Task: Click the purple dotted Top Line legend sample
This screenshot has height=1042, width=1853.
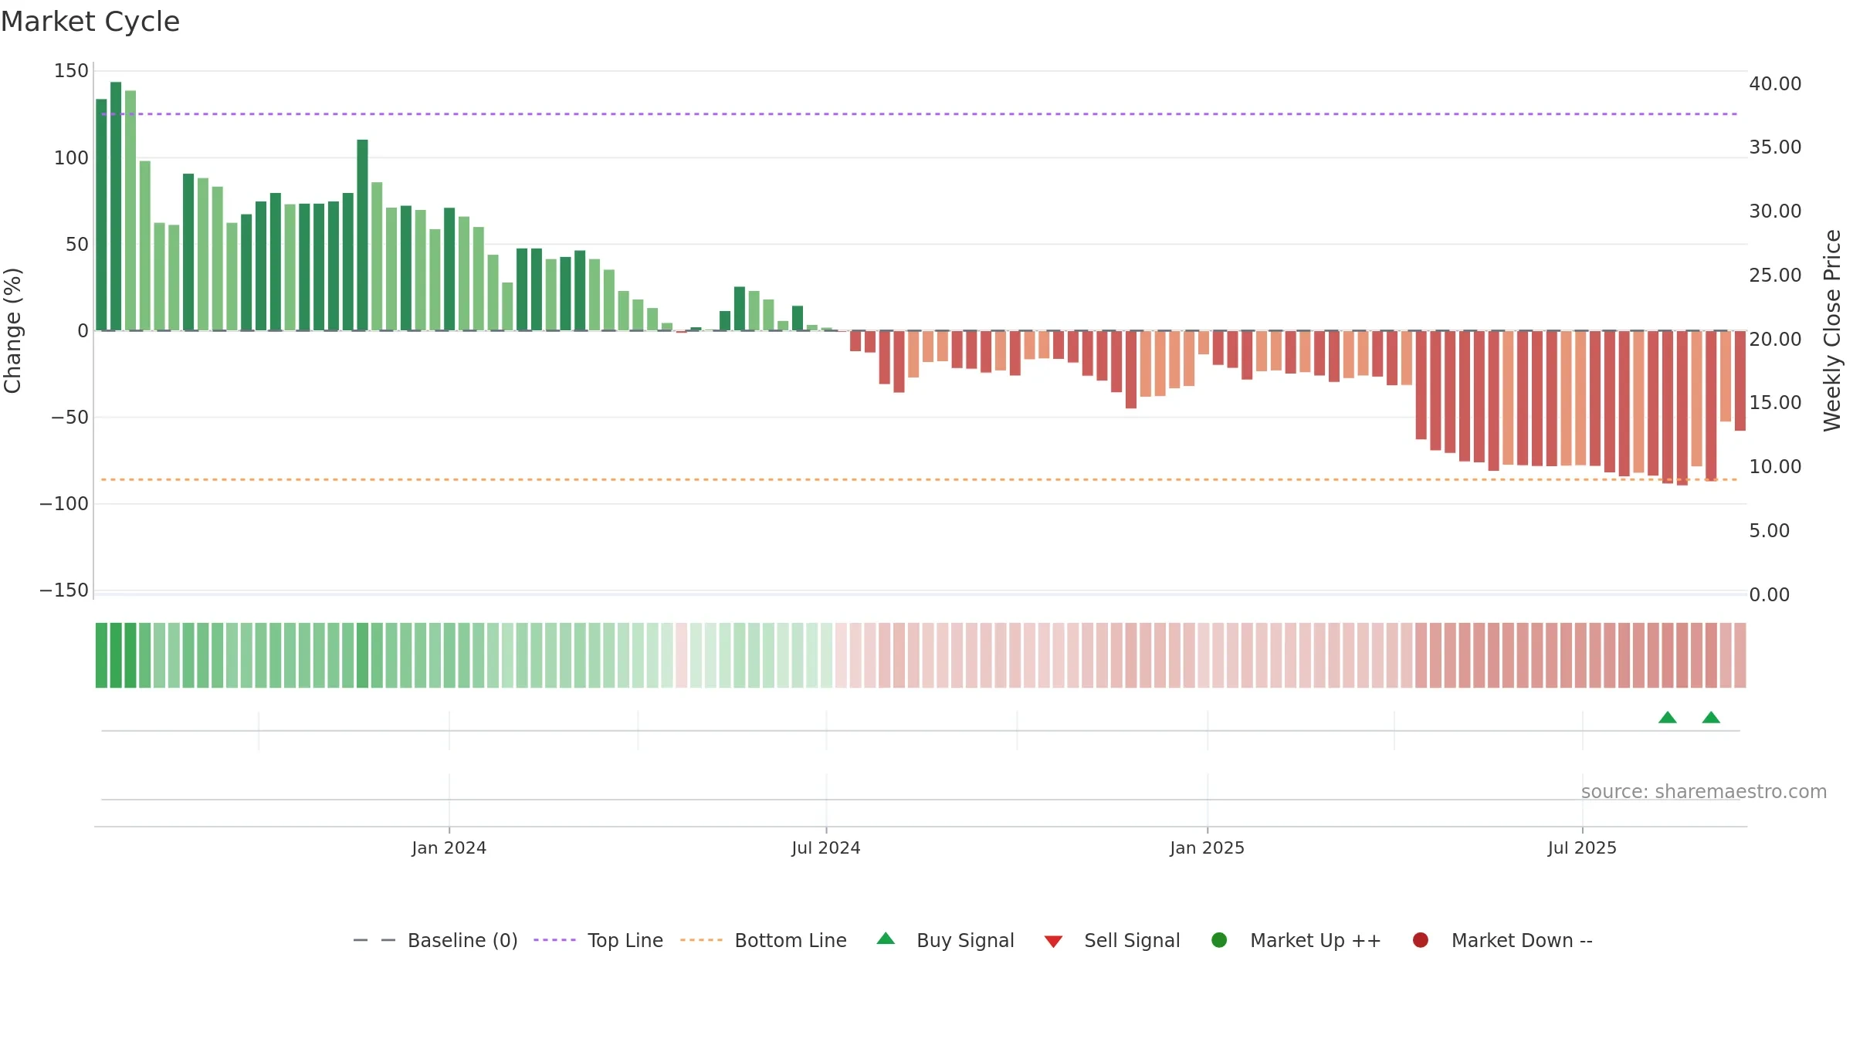Action: point(554,940)
